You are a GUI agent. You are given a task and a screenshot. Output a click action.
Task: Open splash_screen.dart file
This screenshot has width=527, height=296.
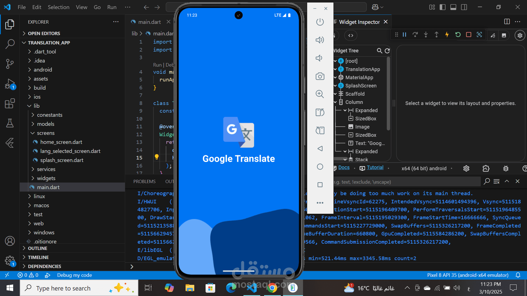click(x=62, y=160)
